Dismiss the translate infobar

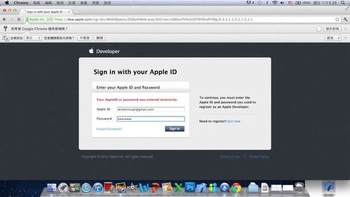coord(345,38)
